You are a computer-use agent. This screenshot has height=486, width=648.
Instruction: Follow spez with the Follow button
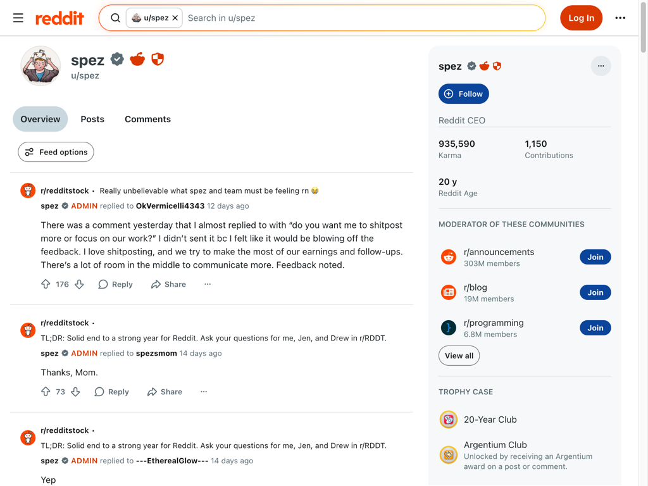click(x=463, y=94)
